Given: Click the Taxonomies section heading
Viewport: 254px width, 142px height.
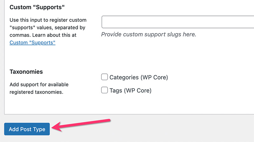Looking at the screenshot, I should 26,72.
